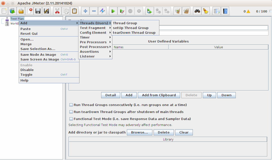Image resolution: width=272 pixels, height=160 pixels.
Task: Choose Save Selection As... entry
Action: [x=49, y=49]
